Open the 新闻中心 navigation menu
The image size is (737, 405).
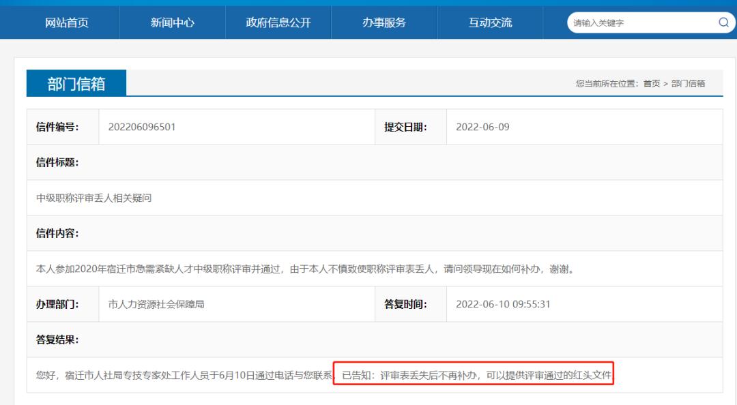click(173, 22)
